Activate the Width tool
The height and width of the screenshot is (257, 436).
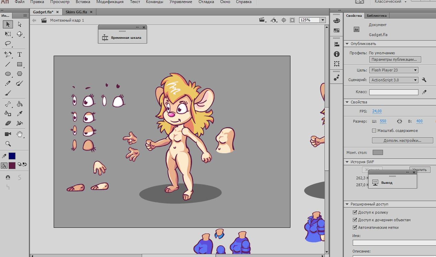click(20, 123)
